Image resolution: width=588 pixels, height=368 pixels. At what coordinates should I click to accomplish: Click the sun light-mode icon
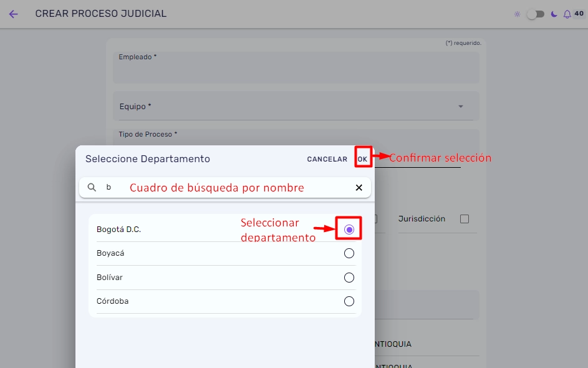(x=517, y=14)
